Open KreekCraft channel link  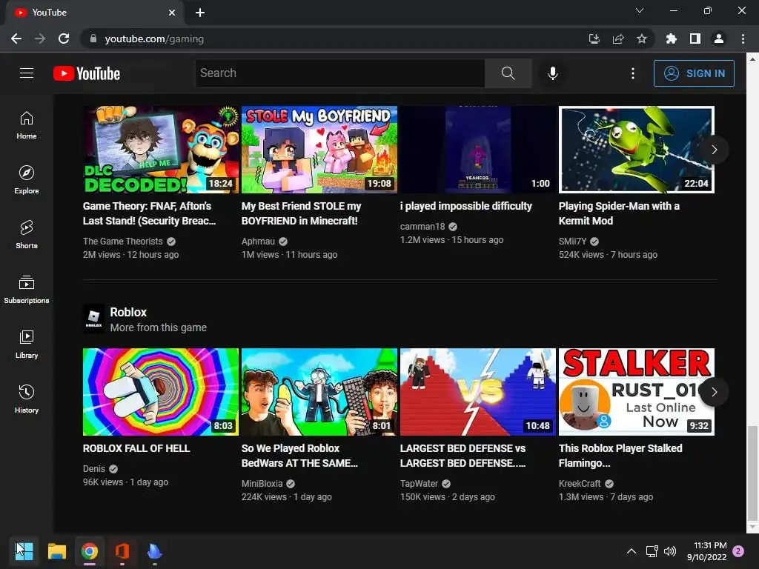pyautogui.click(x=580, y=483)
